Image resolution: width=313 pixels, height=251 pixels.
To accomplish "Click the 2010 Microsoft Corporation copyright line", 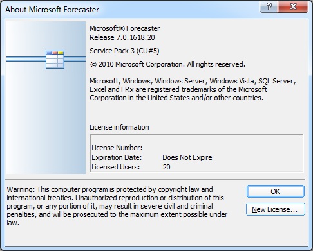I will [167, 64].
